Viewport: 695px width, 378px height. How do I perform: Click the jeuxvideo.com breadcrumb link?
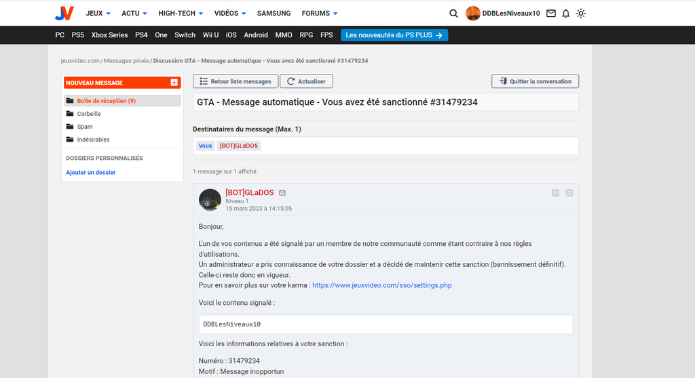pyautogui.click(x=80, y=61)
